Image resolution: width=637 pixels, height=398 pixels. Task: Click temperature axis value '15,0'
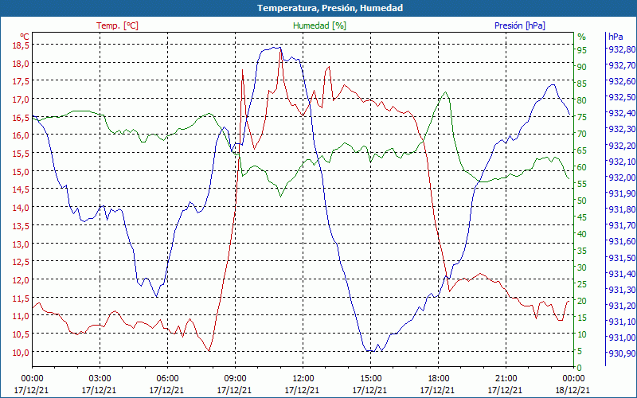[x=21, y=171]
